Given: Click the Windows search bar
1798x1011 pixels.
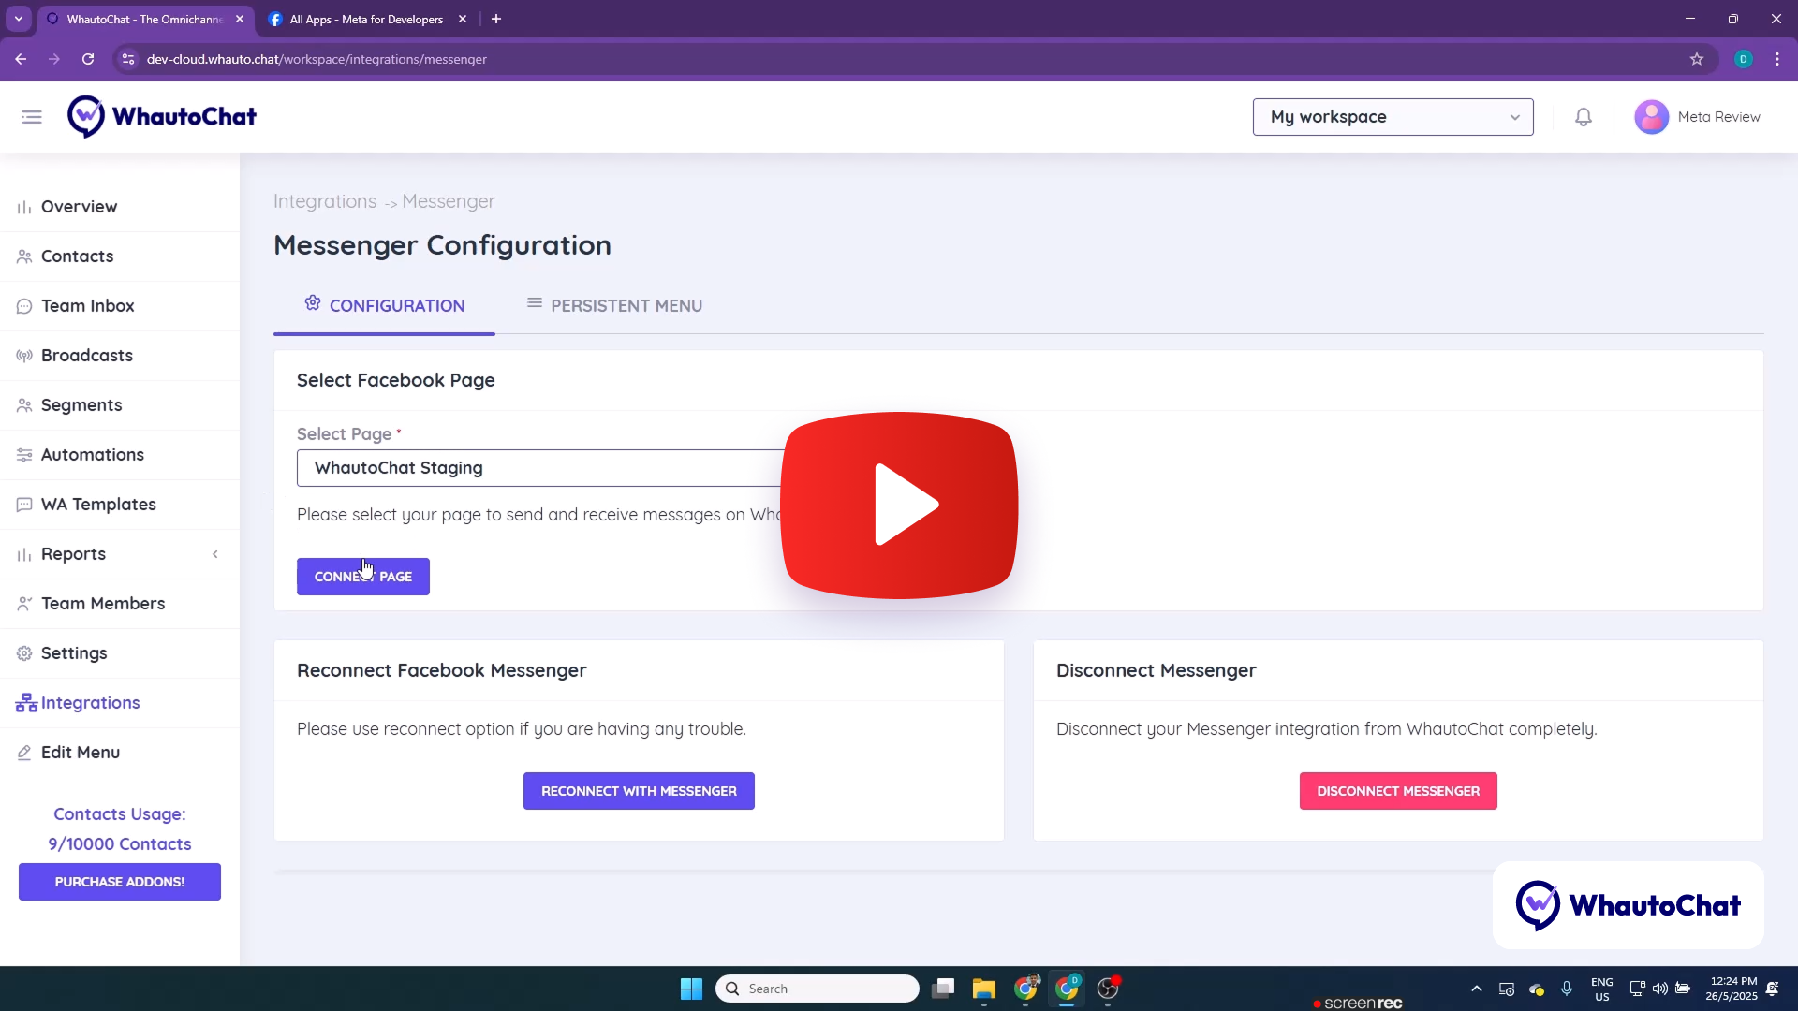Looking at the screenshot, I should 818,988.
